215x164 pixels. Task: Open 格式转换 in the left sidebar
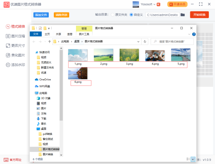tap(16, 27)
